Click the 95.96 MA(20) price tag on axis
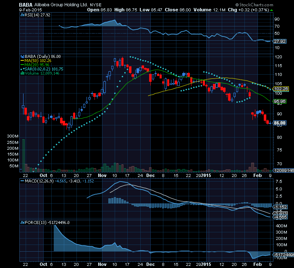 tap(280, 101)
